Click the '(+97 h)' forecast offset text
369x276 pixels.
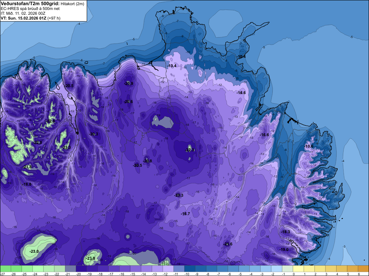[54, 18]
